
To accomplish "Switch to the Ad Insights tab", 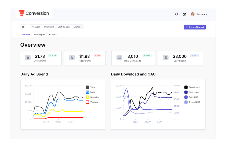I will 39,35.
